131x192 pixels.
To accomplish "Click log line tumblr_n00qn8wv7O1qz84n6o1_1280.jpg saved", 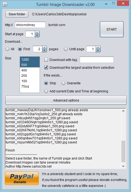I will click(42, 138).
